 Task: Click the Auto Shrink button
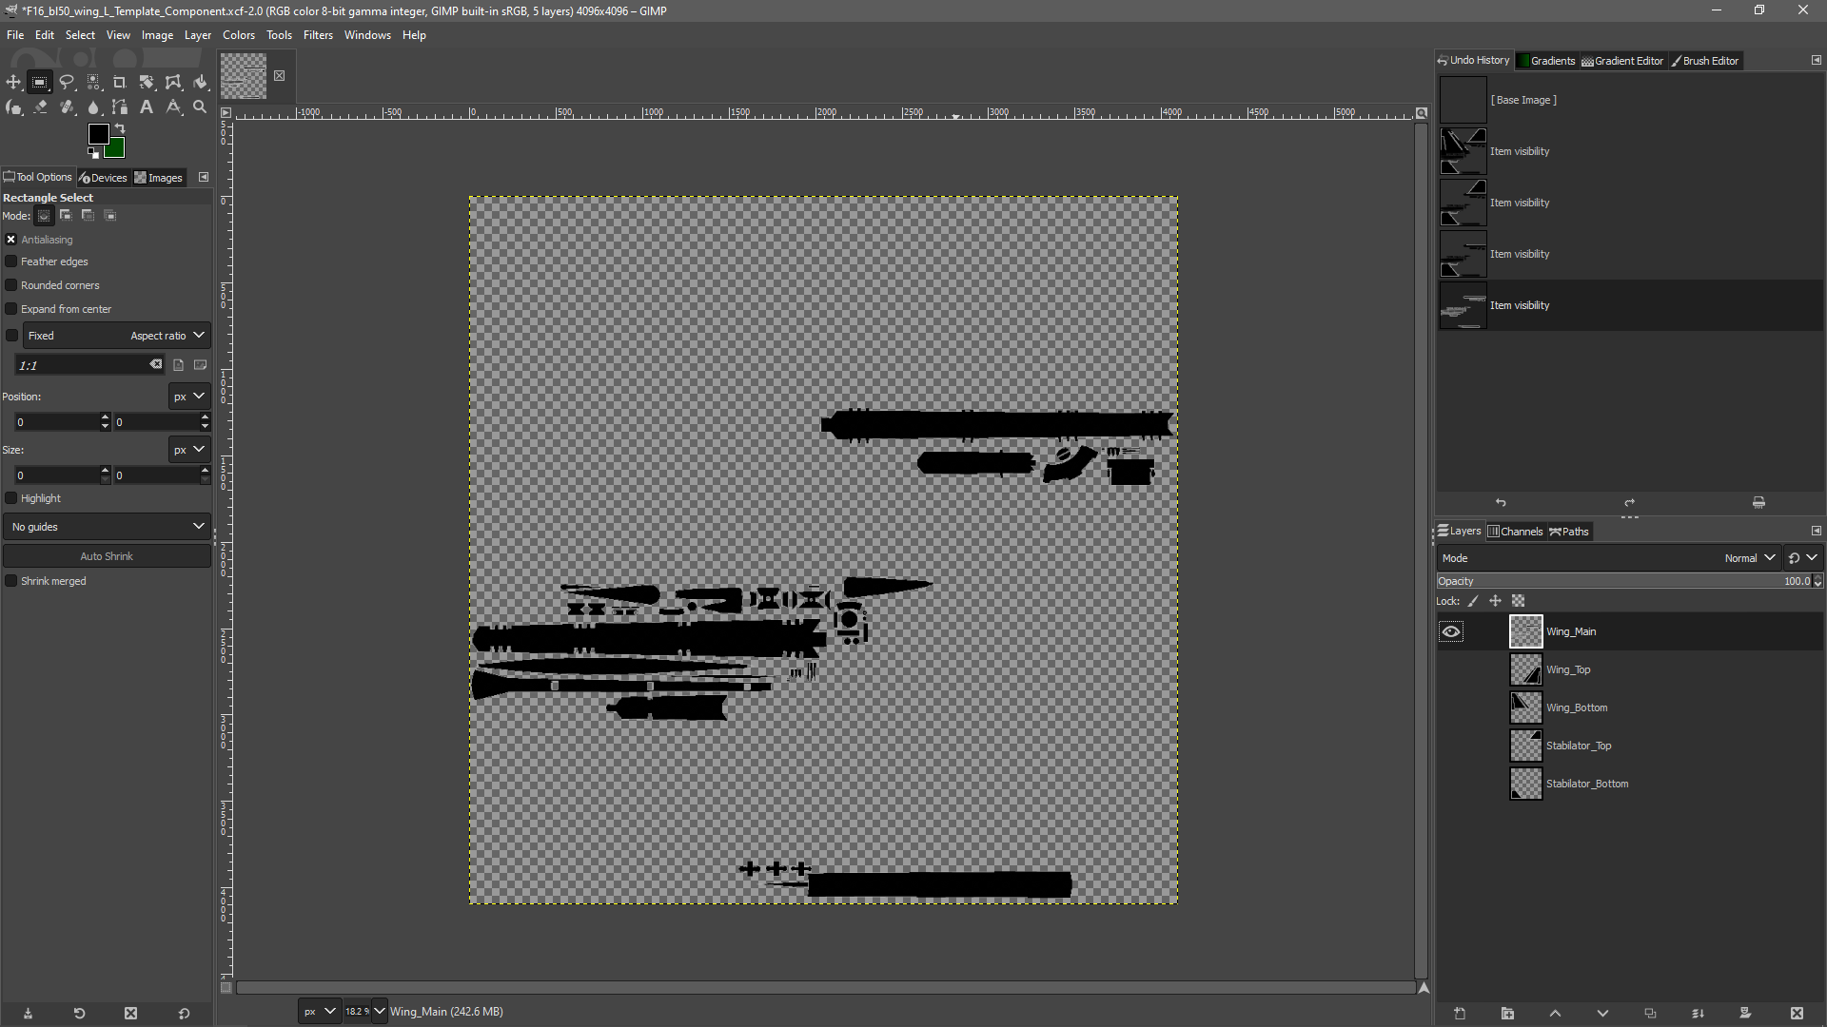(107, 556)
